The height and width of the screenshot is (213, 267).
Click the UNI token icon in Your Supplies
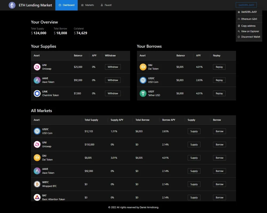tap(37, 67)
